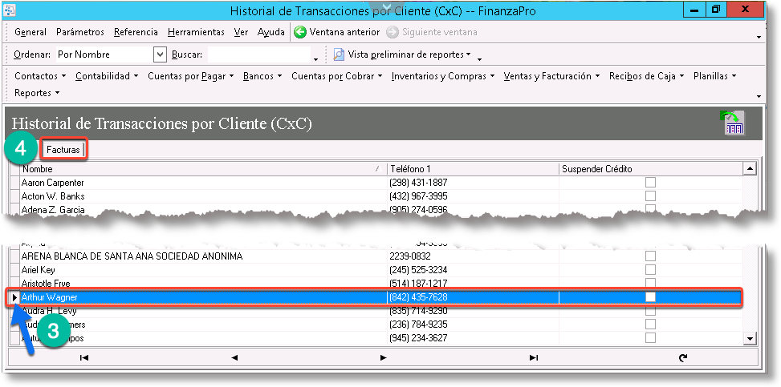
Task: Click phone number (842) 435-7628
Action: click(418, 297)
